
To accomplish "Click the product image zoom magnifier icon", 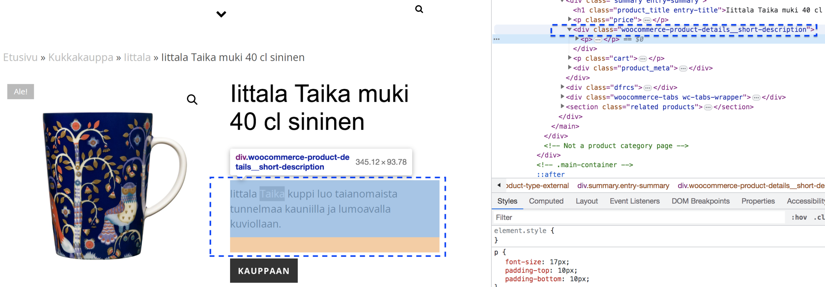I will click(x=192, y=100).
